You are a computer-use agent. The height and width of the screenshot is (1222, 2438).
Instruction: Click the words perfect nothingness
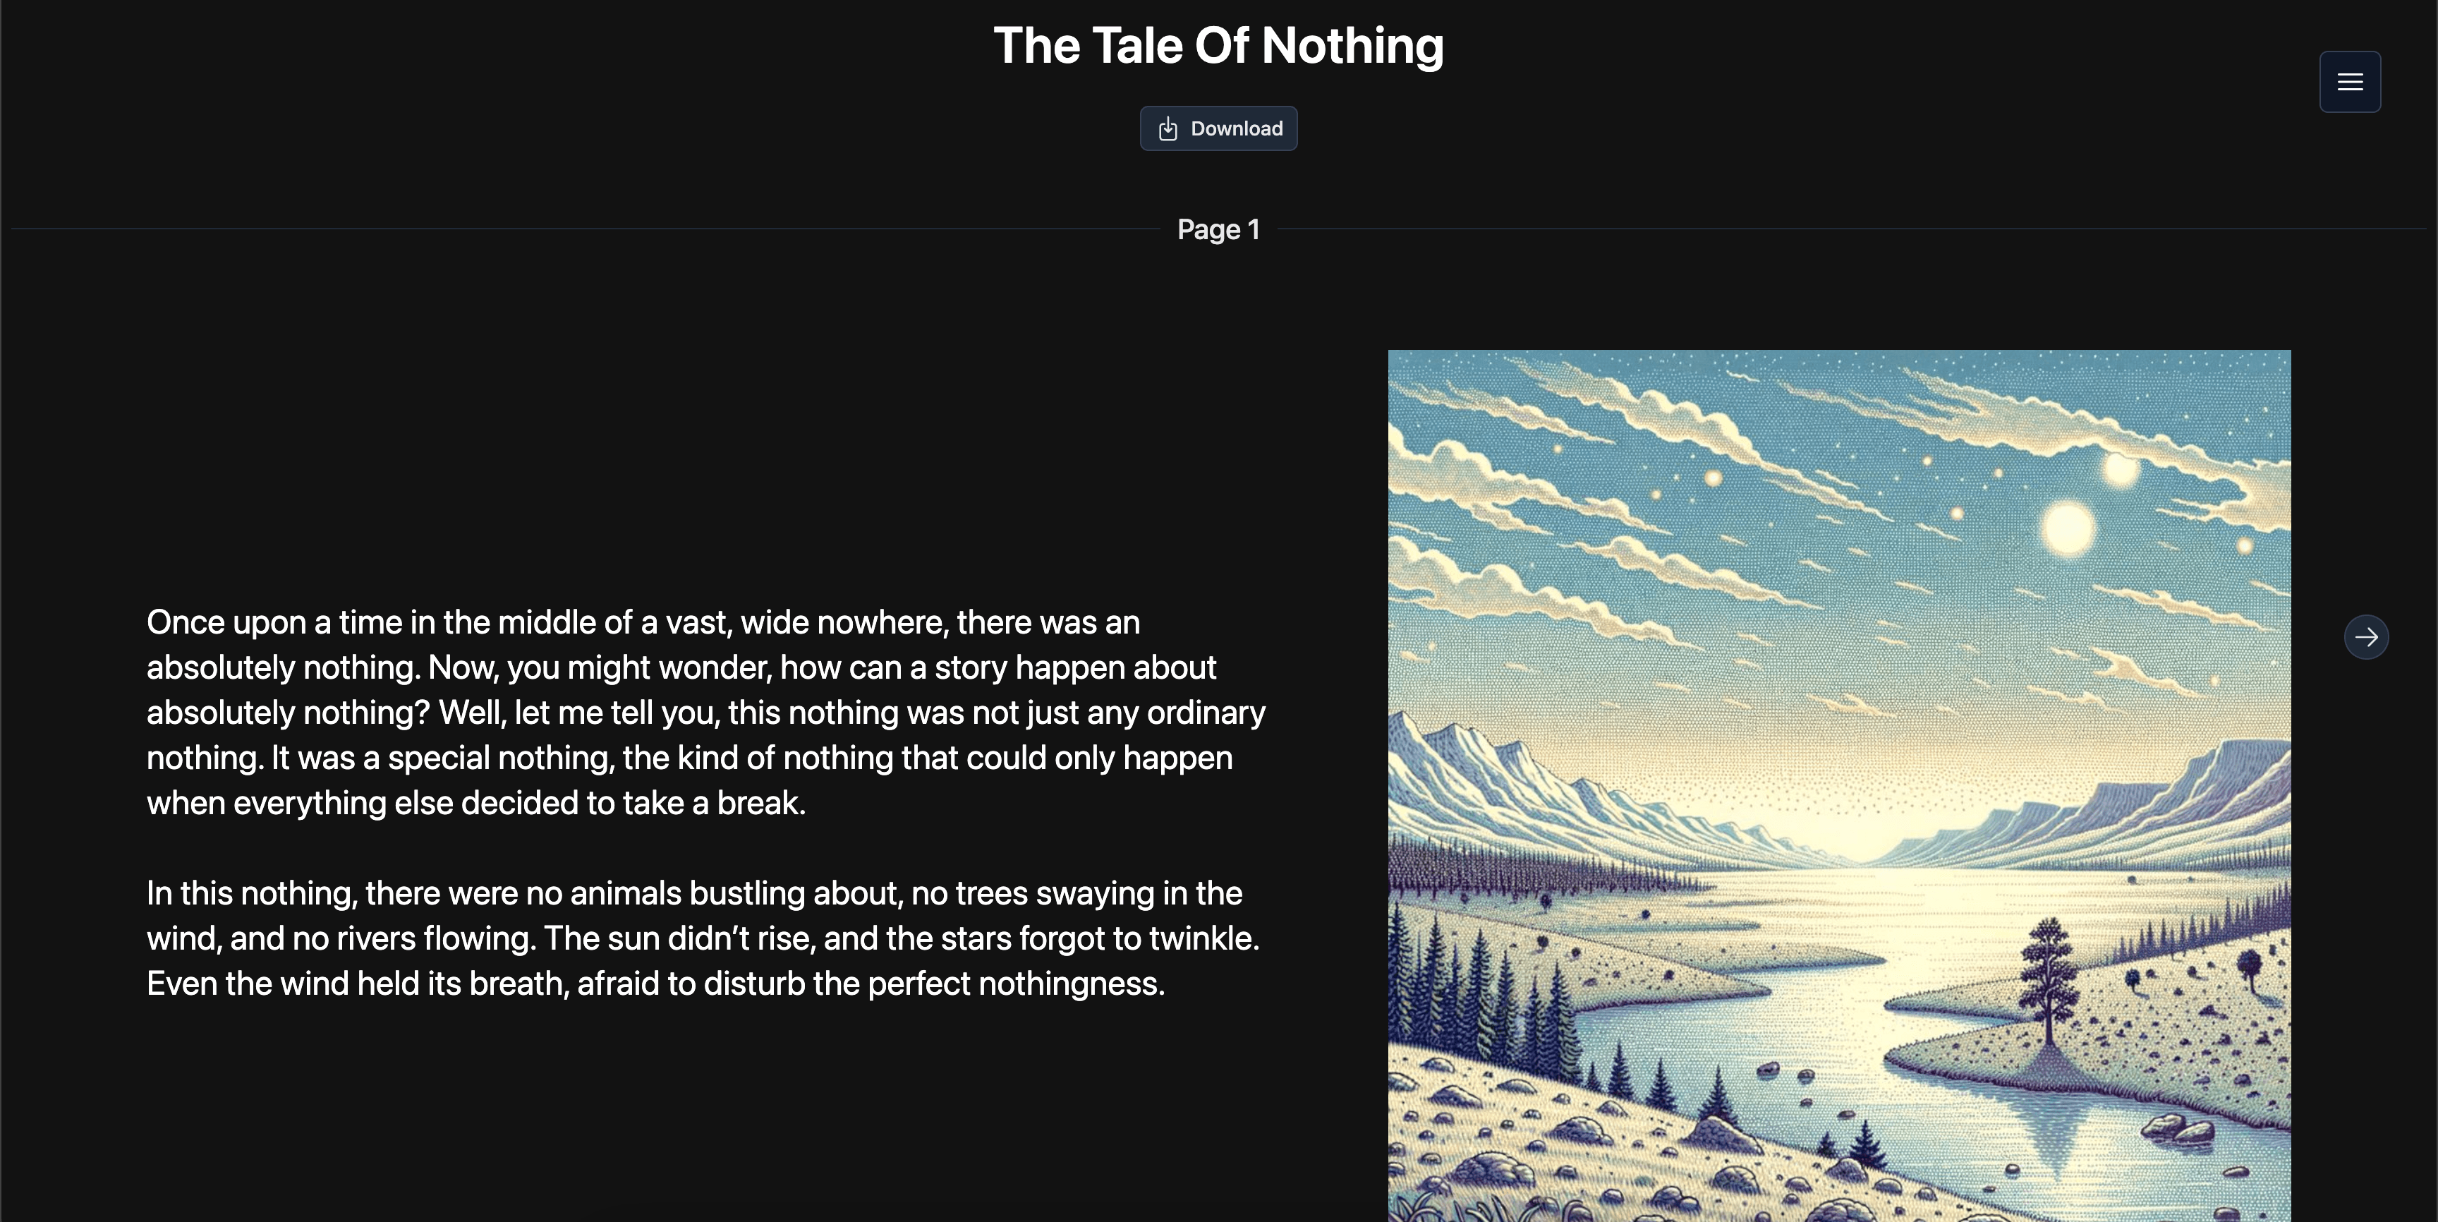(x=1016, y=984)
